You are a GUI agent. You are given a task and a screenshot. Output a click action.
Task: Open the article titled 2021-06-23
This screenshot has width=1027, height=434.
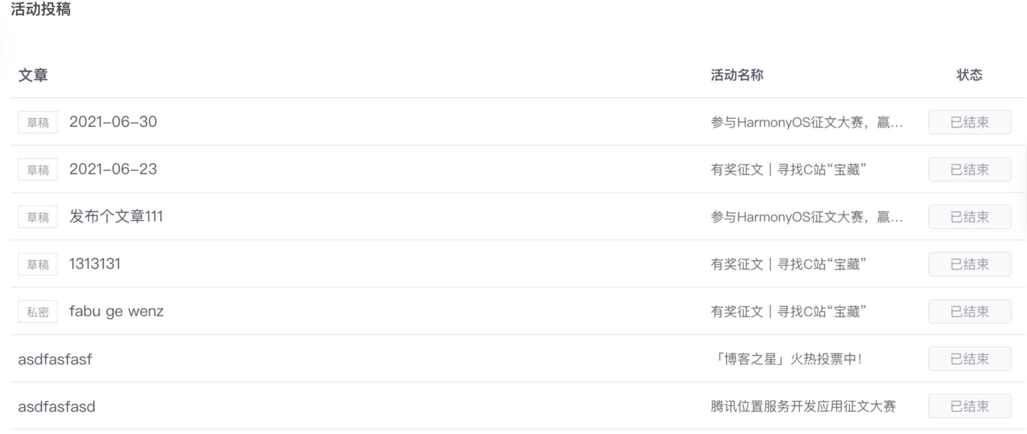coord(113,170)
